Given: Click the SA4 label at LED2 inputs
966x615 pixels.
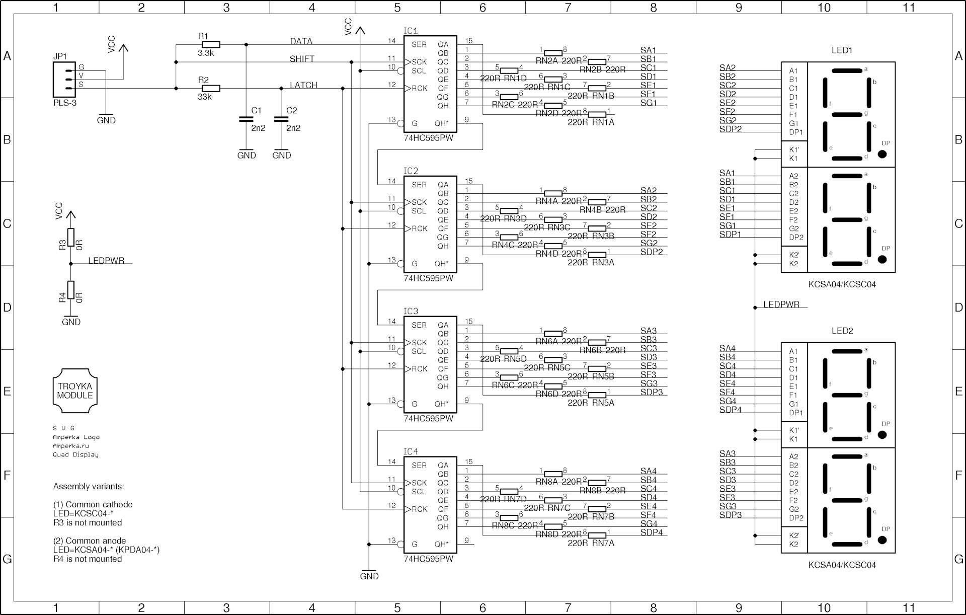Looking at the screenshot, I should (728, 348).
